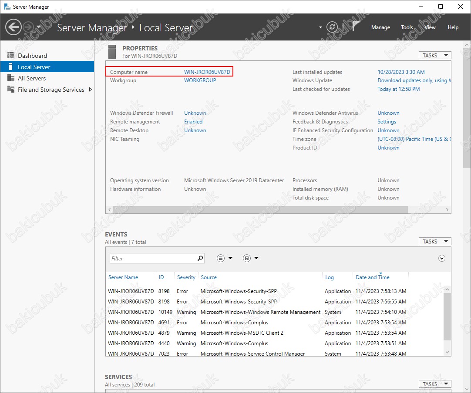The width and height of the screenshot is (471, 393).
Task: Click the Properties server tile icon
Action: (112, 52)
